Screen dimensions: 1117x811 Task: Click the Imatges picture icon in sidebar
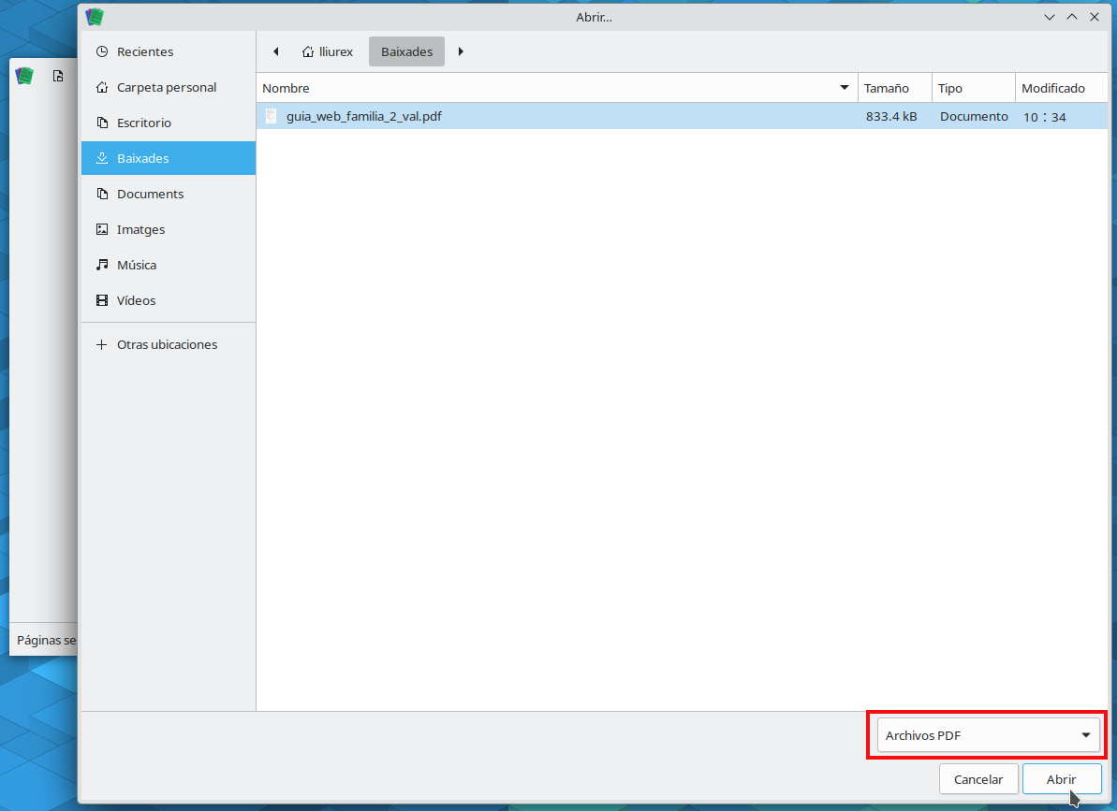click(102, 229)
